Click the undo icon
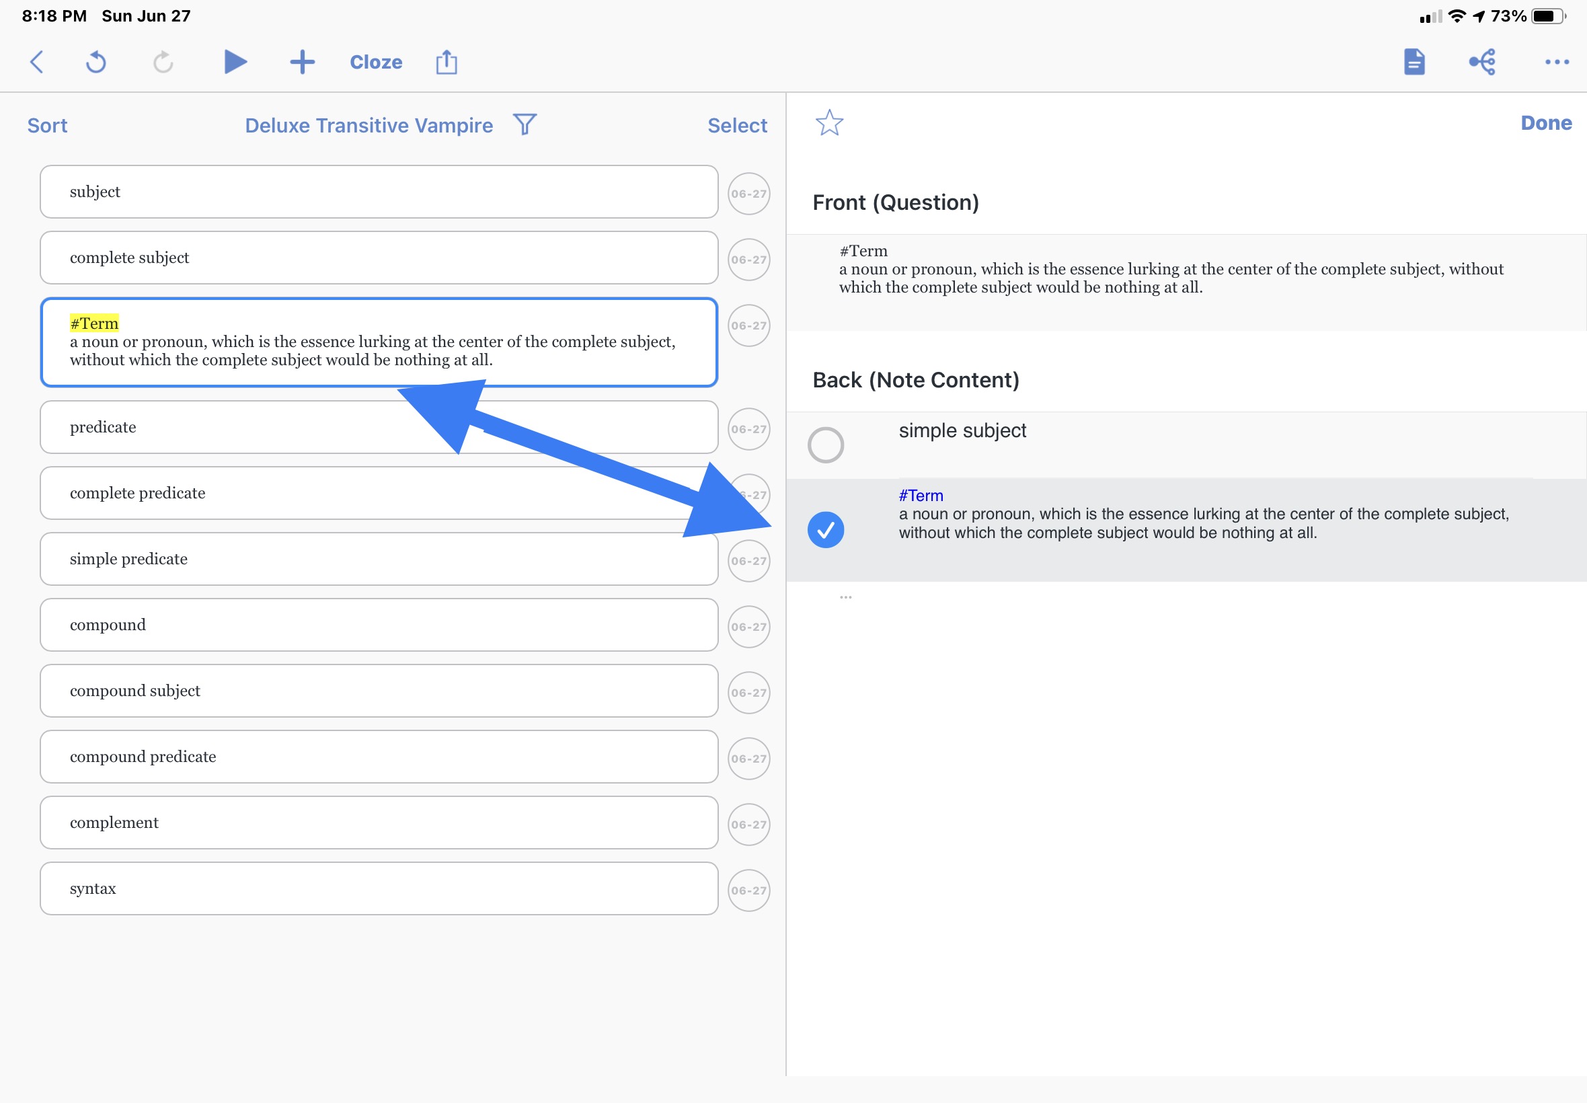This screenshot has height=1103, width=1587. pos(96,62)
